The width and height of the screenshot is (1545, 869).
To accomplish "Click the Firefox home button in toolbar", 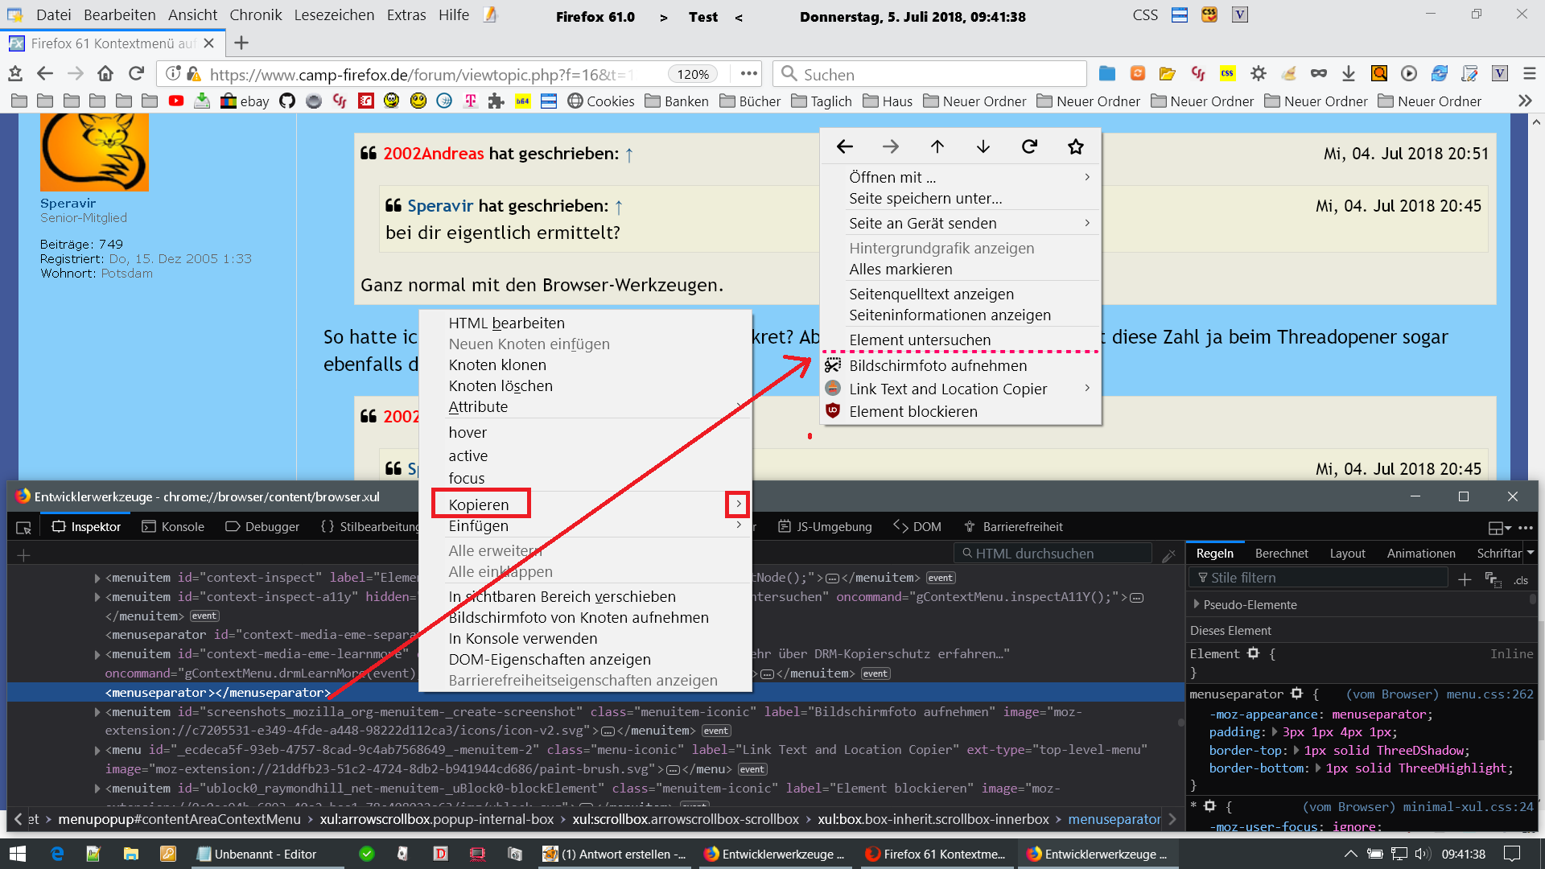I will tap(105, 74).
